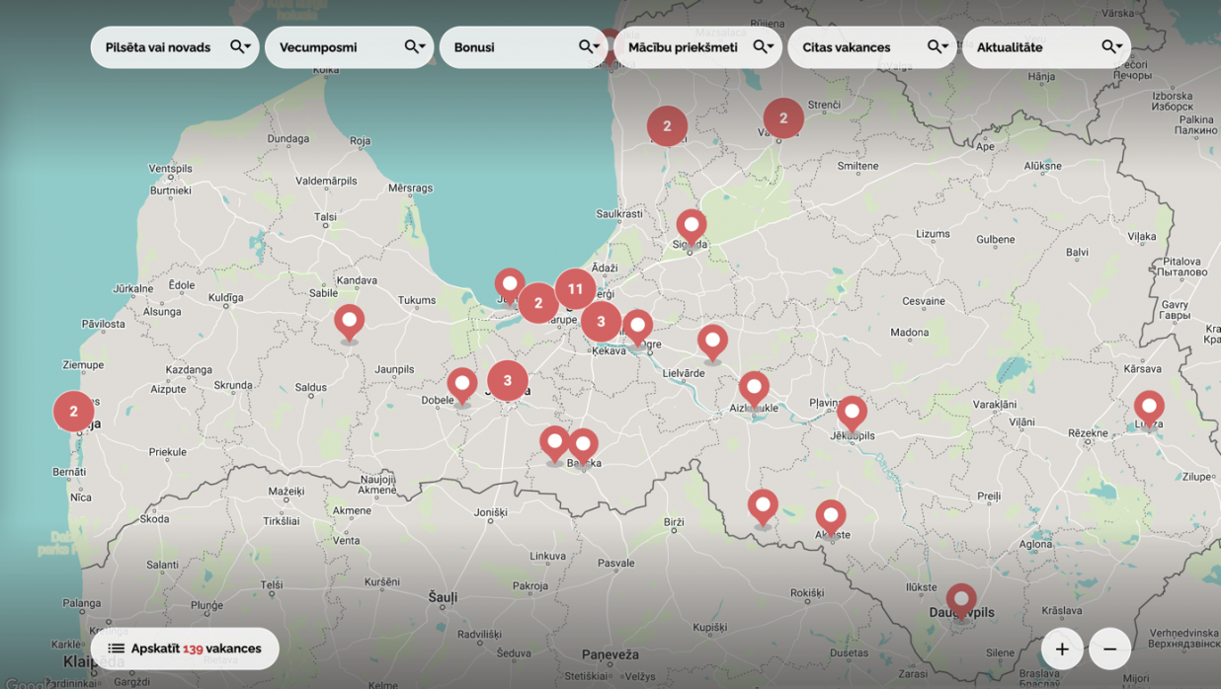The width and height of the screenshot is (1221, 689).
Task: Click the map pin near Ludza
Action: point(1149,407)
